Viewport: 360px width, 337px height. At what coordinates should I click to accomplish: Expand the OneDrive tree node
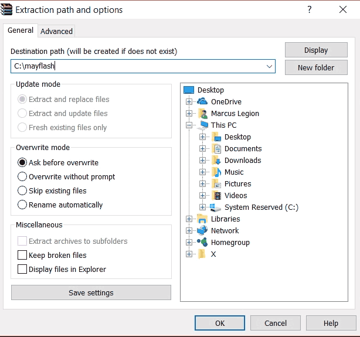189,101
